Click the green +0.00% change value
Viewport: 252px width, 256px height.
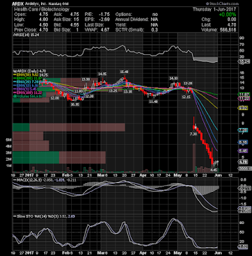coord(228,15)
